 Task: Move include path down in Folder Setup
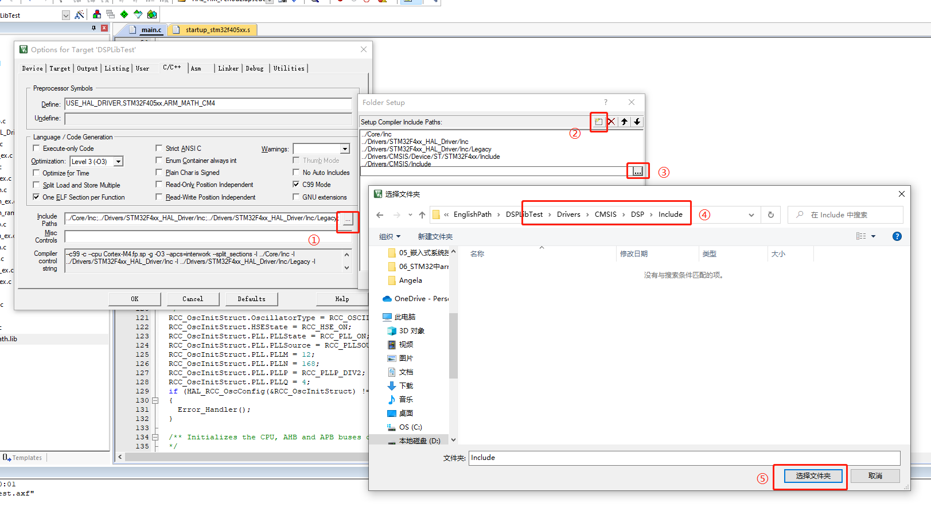coord(637,122)
